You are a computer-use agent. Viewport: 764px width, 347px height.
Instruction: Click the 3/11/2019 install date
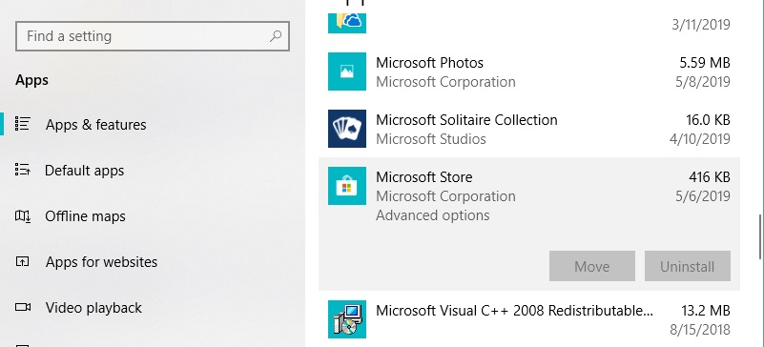pyautogui.click(x=701, y=25)
